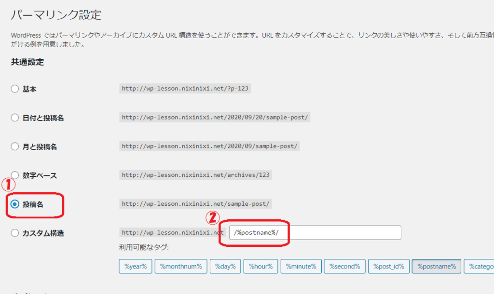Select the 月と投稿名 radio button

click(15, 147)
